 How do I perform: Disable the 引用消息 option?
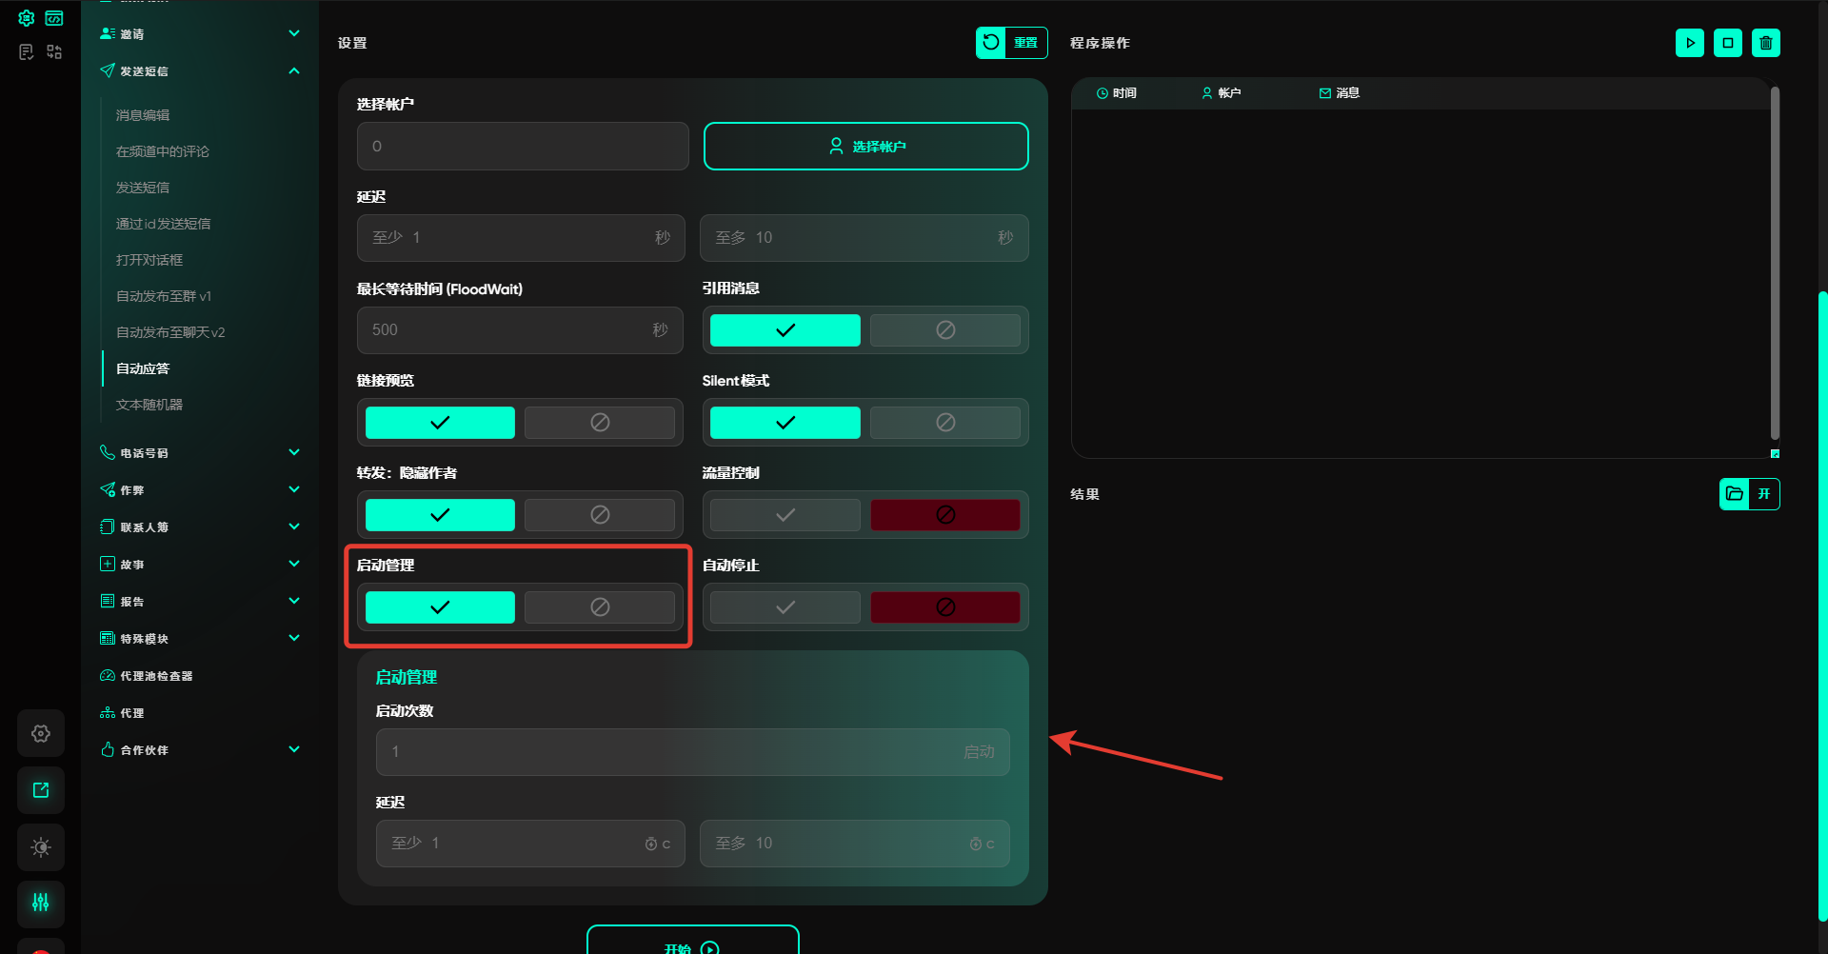pos(944,330)
